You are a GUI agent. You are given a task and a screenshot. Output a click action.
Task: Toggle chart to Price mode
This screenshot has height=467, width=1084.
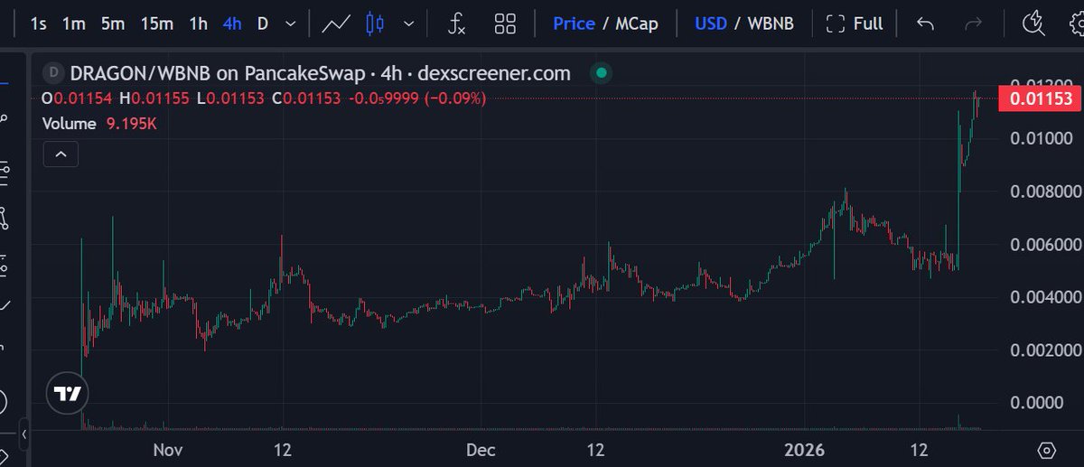574,23
